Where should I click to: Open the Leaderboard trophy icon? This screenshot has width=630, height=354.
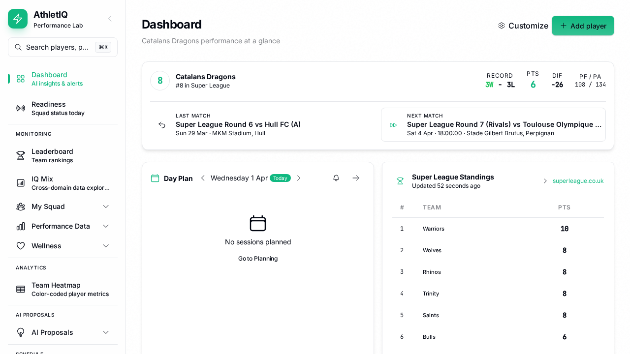point(20,155)
